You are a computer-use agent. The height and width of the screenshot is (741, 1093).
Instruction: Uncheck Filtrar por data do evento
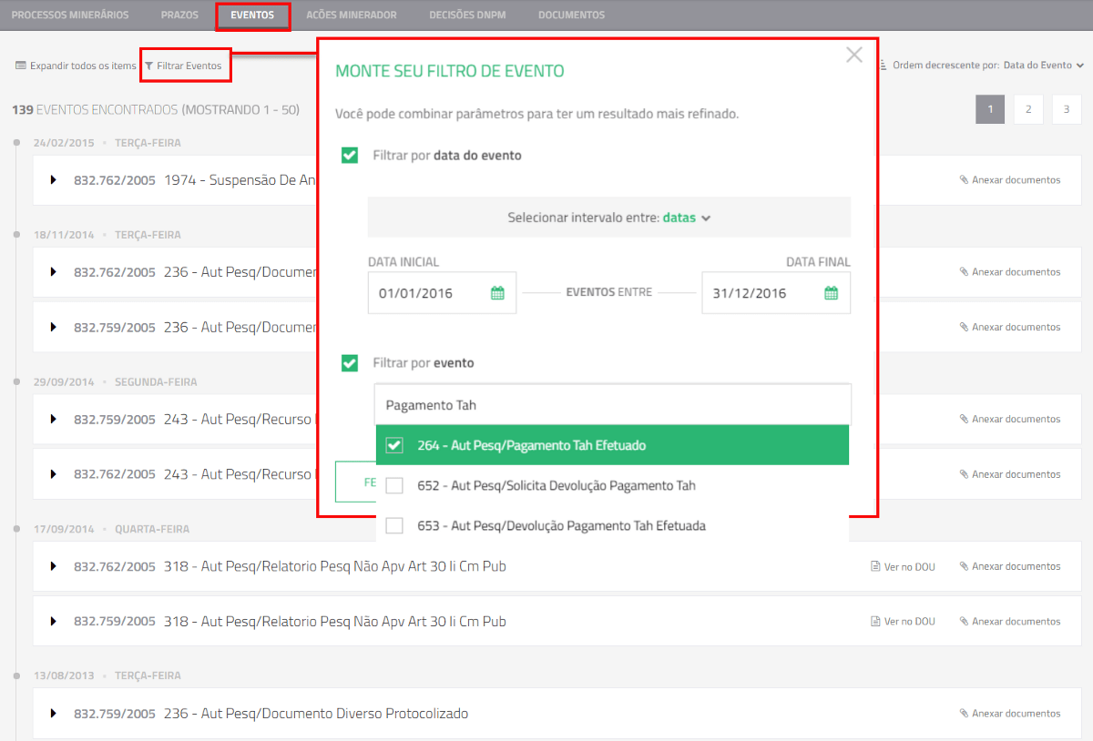(x=349, y=156)
